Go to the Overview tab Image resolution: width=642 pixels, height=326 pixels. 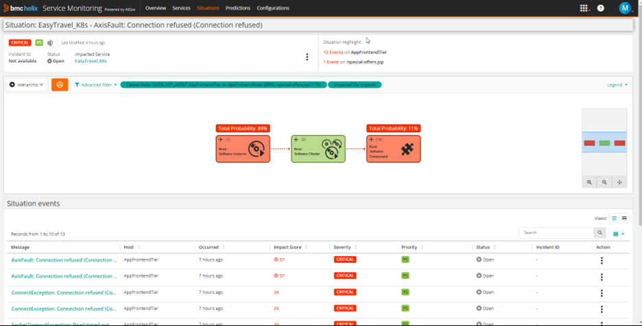[x=156, y=8]
